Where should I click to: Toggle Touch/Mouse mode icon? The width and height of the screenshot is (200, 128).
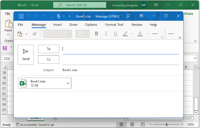(x=59, y=16)
